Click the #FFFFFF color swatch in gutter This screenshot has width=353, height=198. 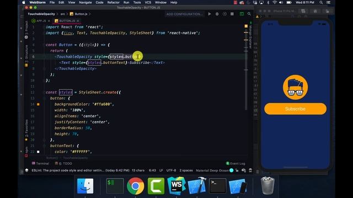click(38, 152)
